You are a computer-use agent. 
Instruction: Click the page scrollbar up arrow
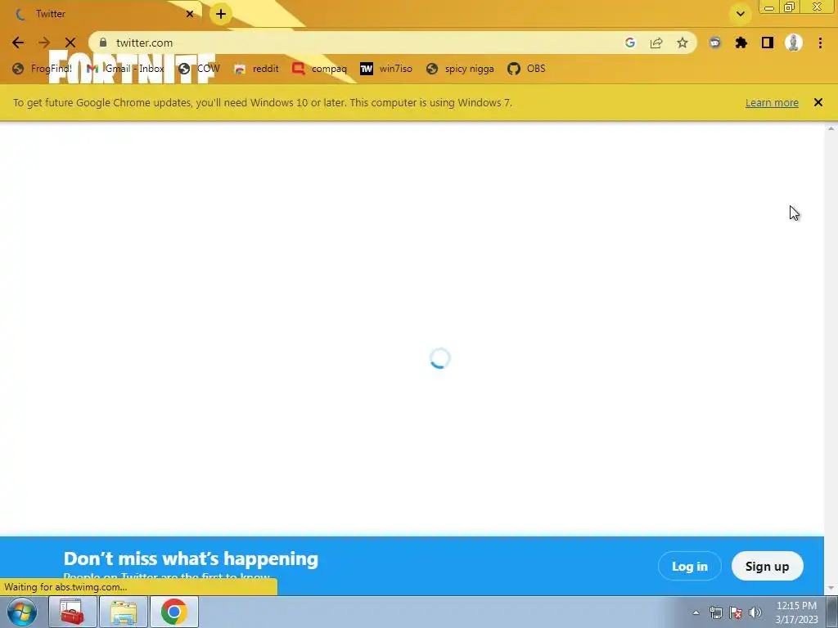831,128
